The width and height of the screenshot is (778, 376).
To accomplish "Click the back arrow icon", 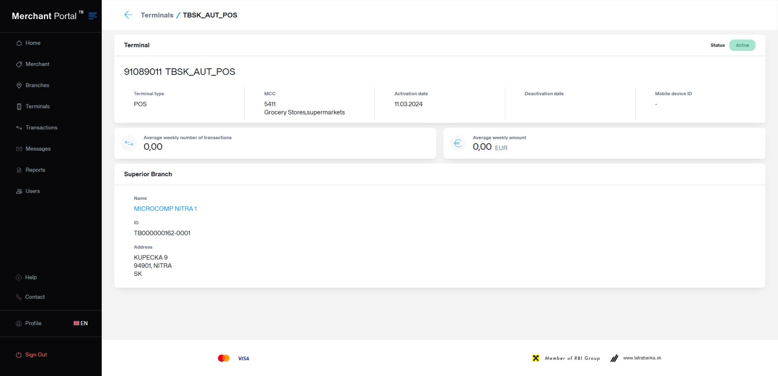I will 128,15.
